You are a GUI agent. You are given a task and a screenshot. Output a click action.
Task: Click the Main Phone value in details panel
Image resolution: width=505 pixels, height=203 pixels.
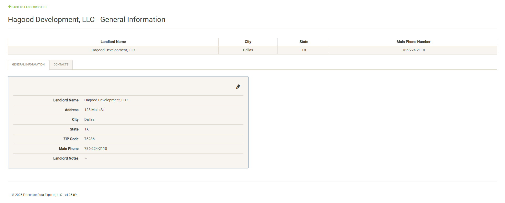95,149
